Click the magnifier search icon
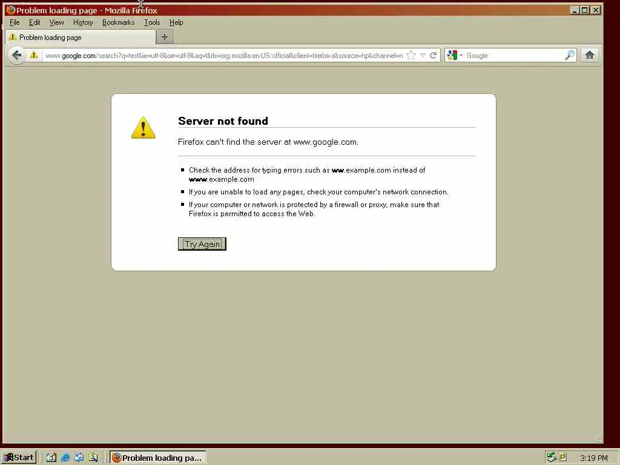 point(569,55)
